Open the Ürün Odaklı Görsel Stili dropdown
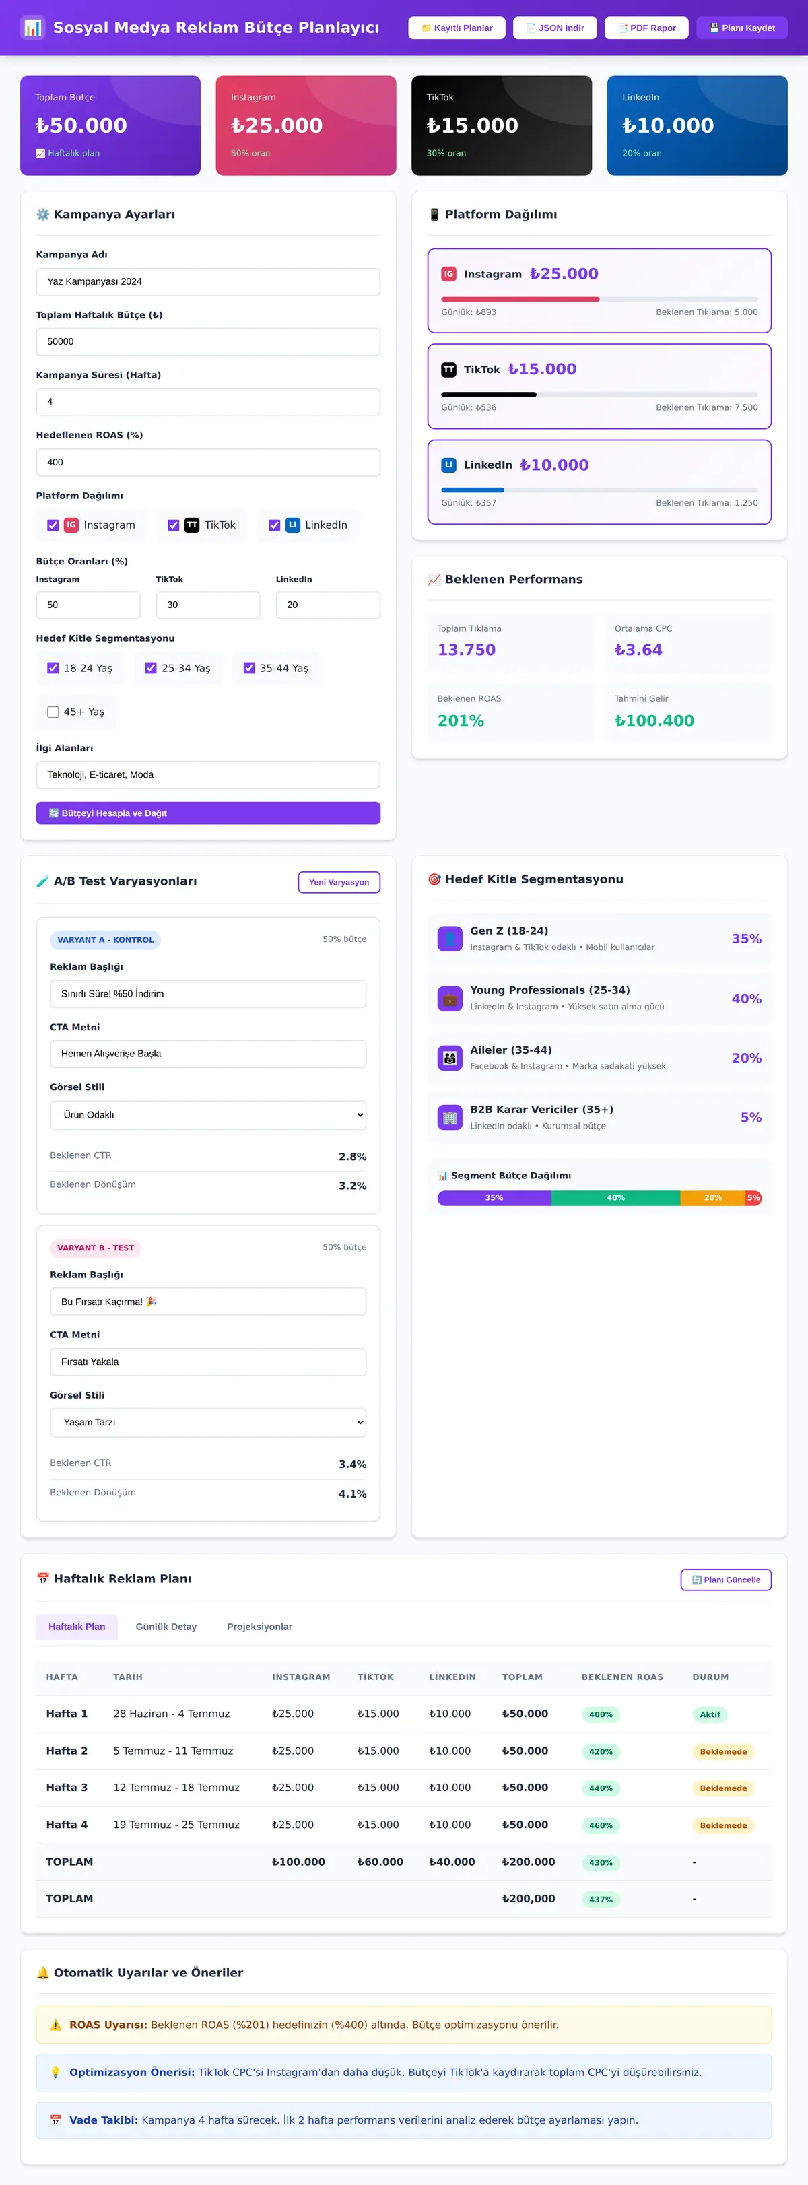 207,1114
